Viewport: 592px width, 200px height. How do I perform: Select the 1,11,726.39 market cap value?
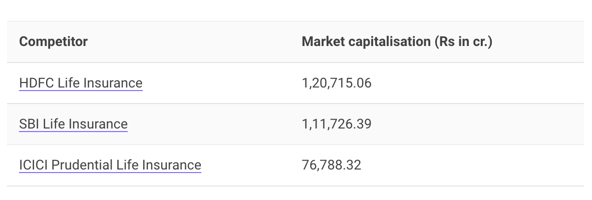[x=337, y=124]
